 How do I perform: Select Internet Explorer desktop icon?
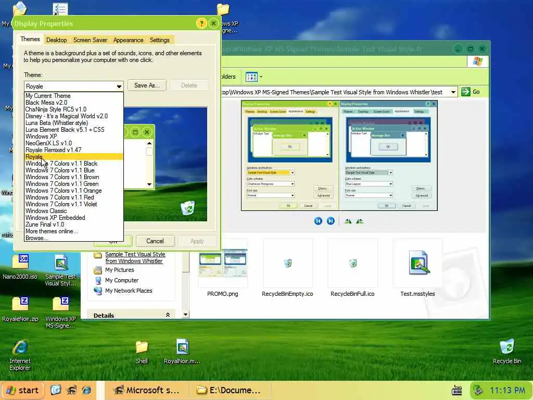(x=20, y=355)
